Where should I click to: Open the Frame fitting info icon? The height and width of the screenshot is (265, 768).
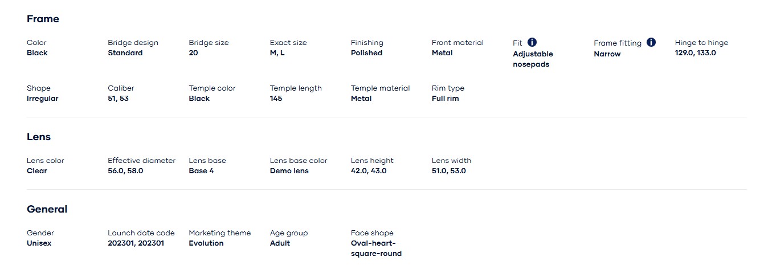651,42
